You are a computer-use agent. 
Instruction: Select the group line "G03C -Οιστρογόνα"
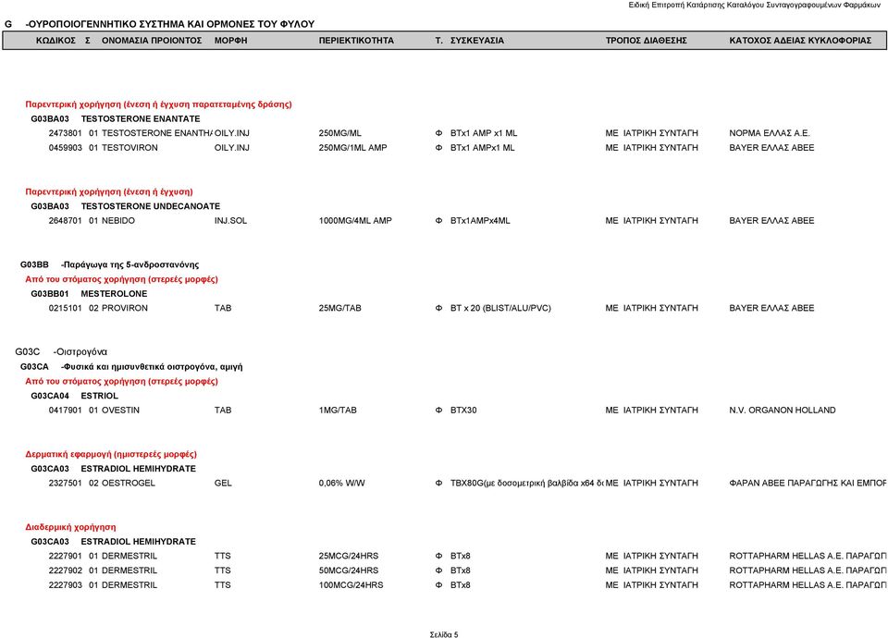61,352
